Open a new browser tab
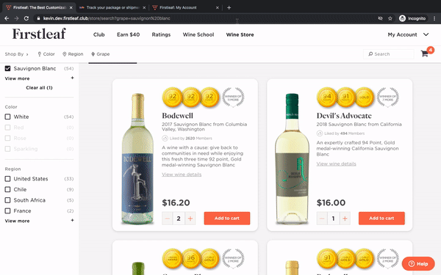Viewport: 441px width, 275px height. click(x=229, y=7)
